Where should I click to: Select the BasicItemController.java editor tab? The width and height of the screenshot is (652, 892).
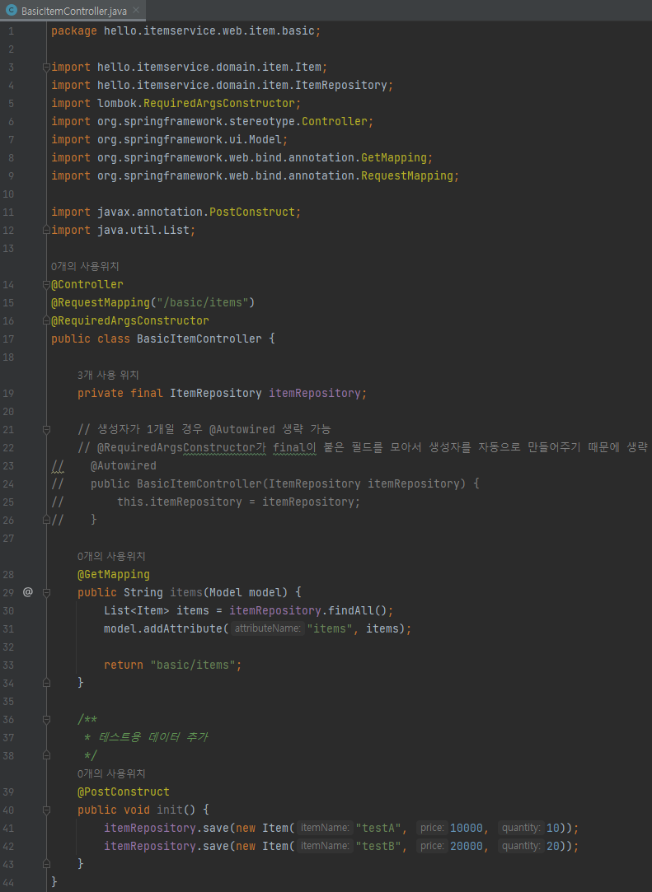[x=73, y=10]
